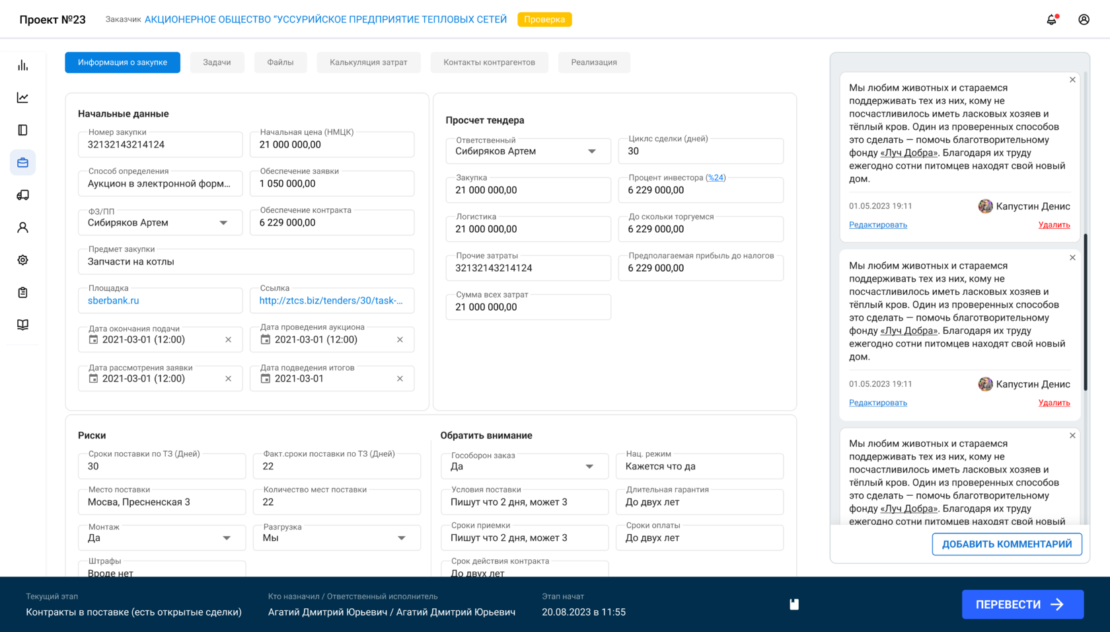Click the Номер закупки field
This screenshot has height=632, width=1110.
[161, 145]
